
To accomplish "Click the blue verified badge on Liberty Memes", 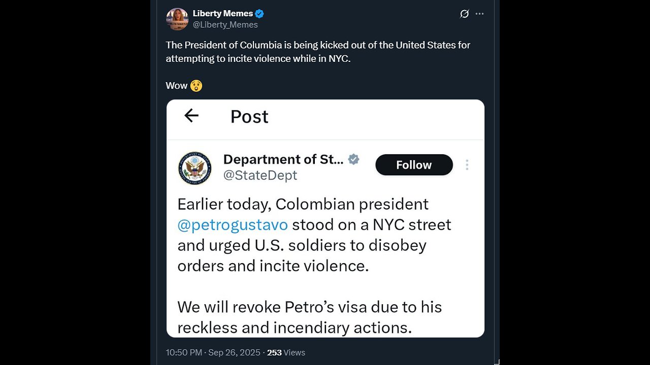I will tap(259, 14).
